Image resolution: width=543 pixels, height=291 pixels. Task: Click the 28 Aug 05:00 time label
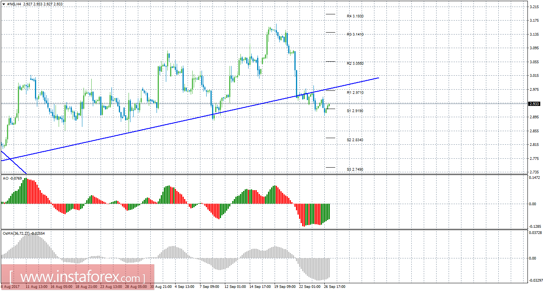(x=137, y=287)
